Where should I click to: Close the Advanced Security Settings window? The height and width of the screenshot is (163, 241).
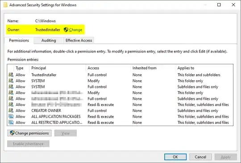(233, 5)
